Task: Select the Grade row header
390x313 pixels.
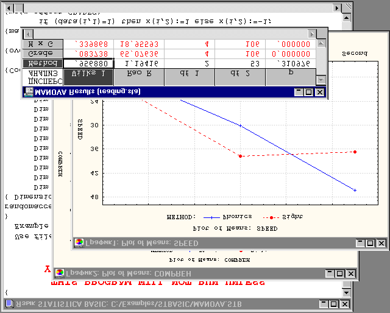Action: pyautogui.click(x=43, y=54)
